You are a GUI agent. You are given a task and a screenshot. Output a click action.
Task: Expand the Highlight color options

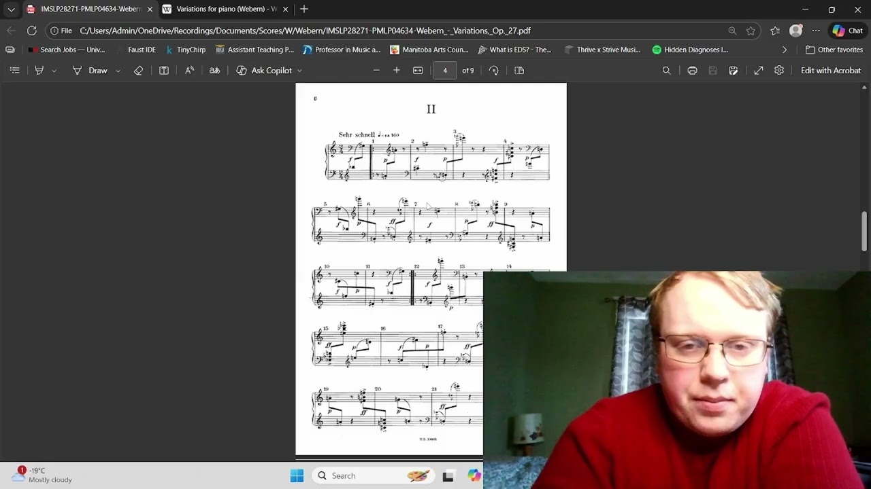[54, 71]
